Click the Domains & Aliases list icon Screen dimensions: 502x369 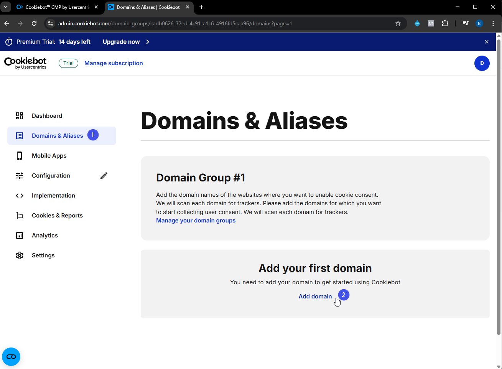pos(20,136)
